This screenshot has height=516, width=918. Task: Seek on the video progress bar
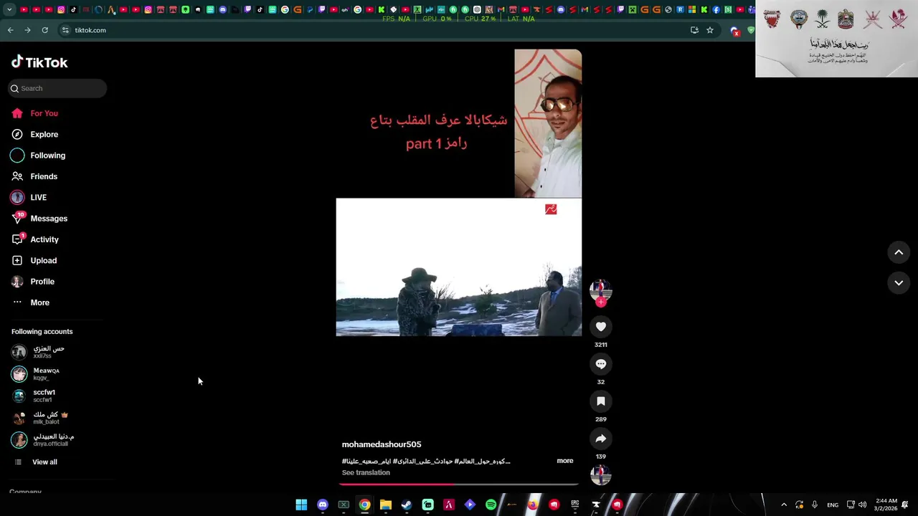459,484
